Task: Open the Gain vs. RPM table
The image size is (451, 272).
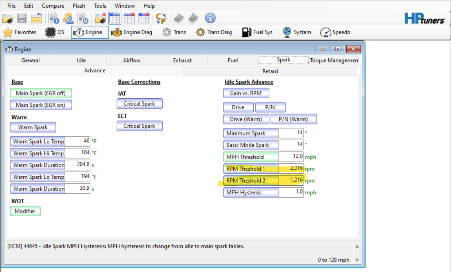Action: click(246, 93)
